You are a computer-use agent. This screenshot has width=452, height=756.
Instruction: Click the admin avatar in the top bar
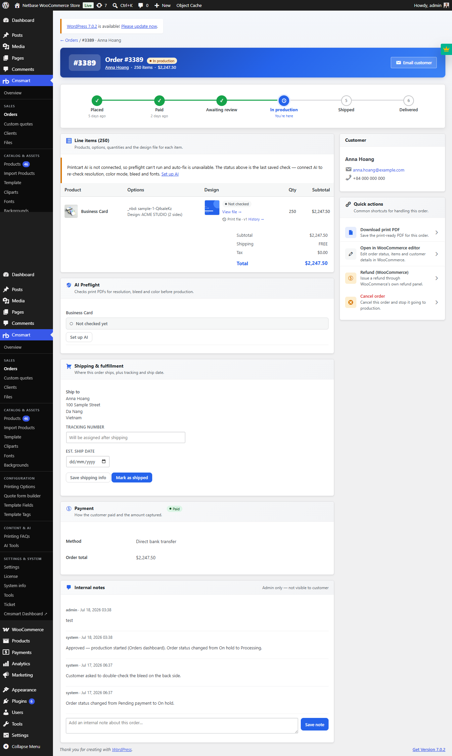coord(446,5)
